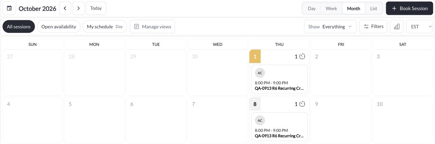Viewport: 435px width, 144px height.
Task: Click the SUN column header
Action: (x=33, y=44)
